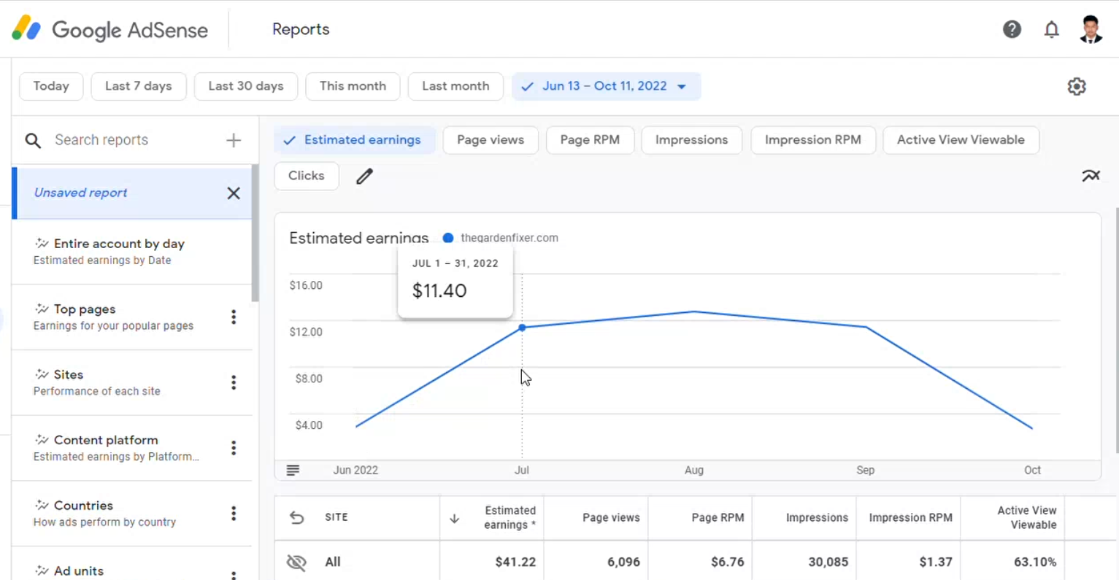Click the 6,096 page views value
1119x580 pixels.
623,562
